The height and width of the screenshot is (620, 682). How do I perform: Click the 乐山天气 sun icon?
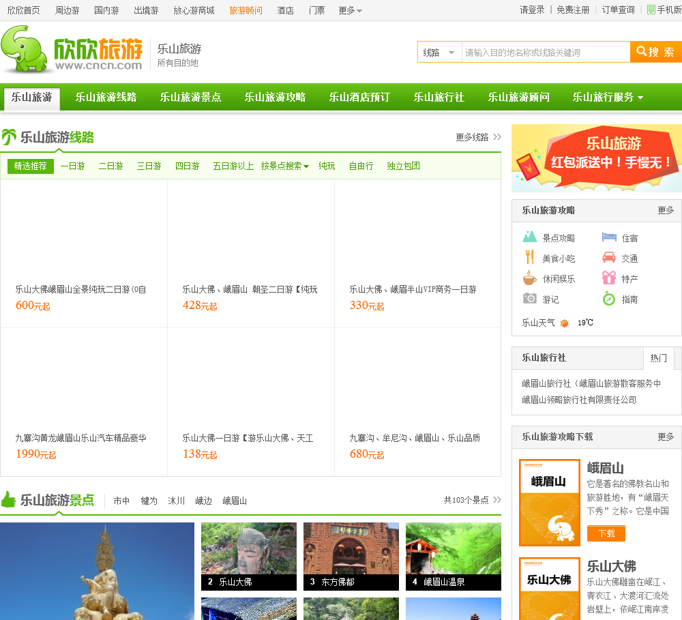(x=564, y=323)
